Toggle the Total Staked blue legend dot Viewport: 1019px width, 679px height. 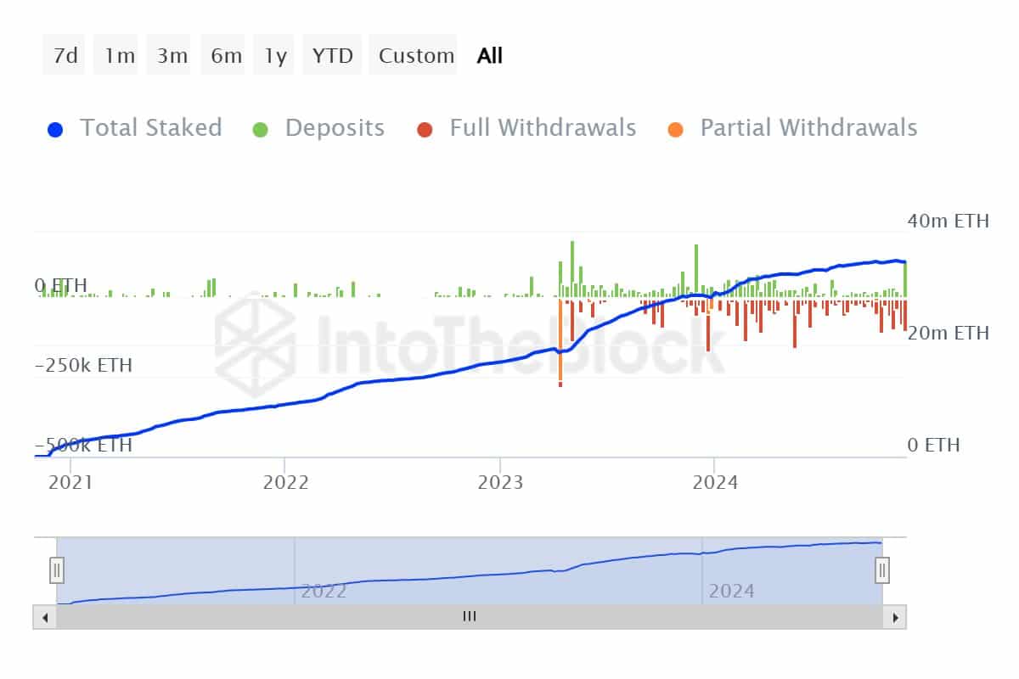pyautogui.click(x=56, y=127)
